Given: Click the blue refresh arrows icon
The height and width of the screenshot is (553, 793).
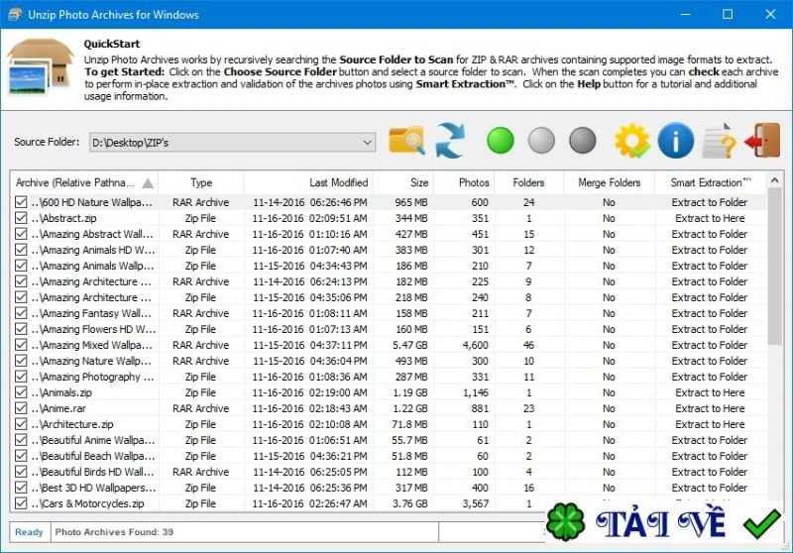Looking at the screenshot, I should point(450,140).
